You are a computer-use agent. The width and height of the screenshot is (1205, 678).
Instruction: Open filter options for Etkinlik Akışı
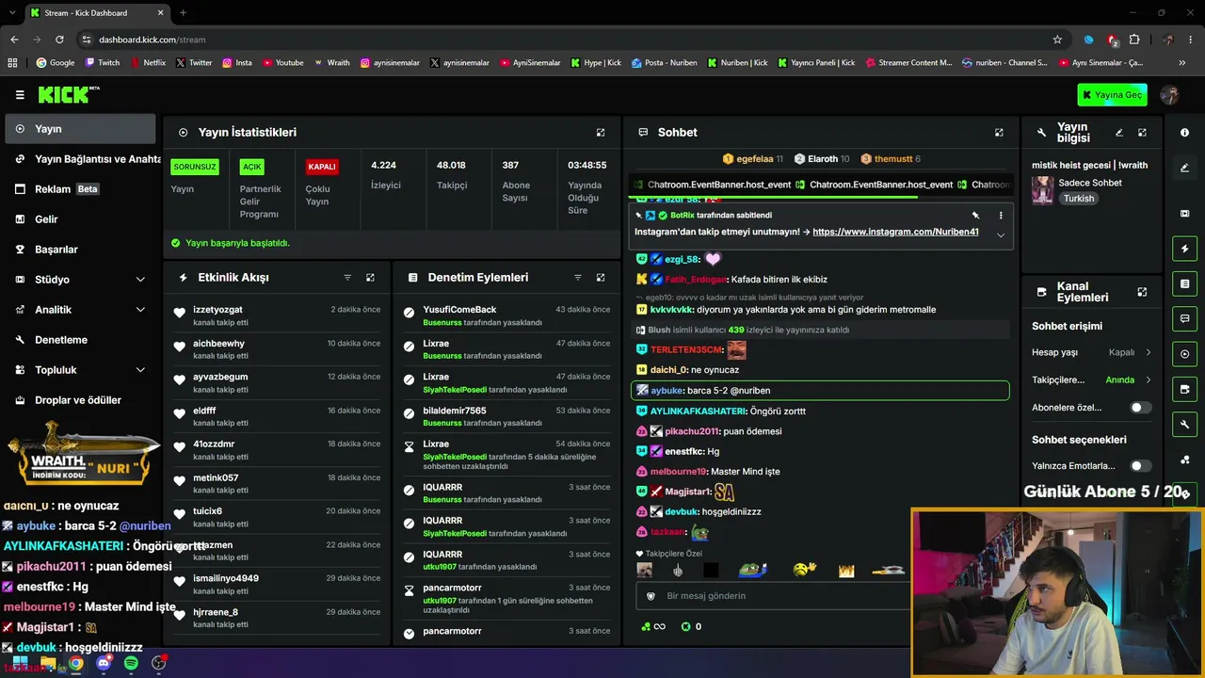coord(347,278)
